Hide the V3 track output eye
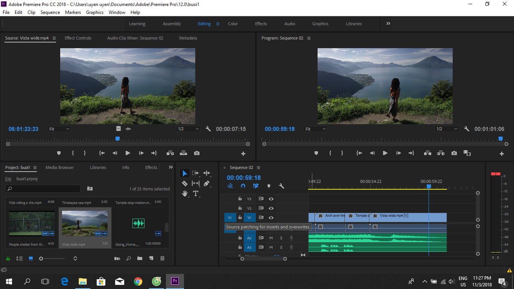Screen dimensions: 514x289 271,199
